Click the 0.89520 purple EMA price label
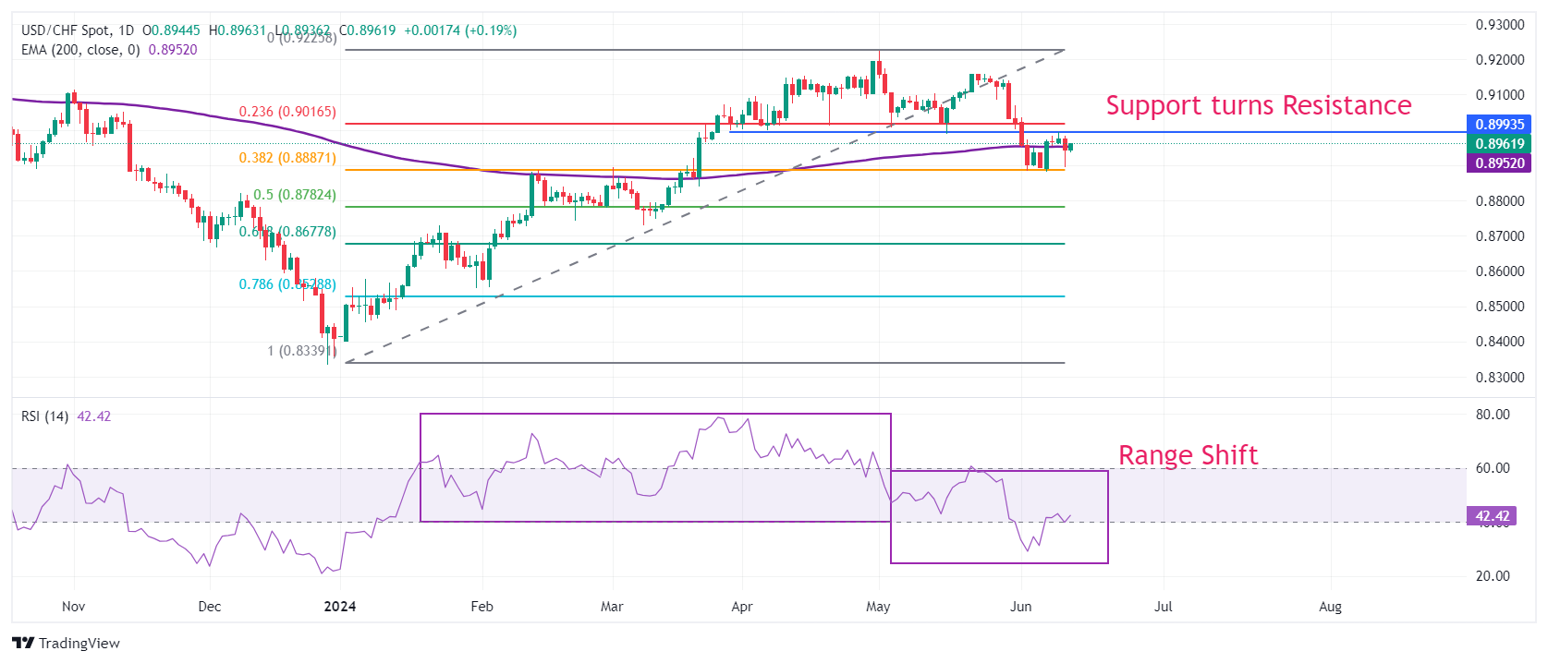This screenshot has width=1548, height=663. pyautogui.click(x=1499, y=163)
